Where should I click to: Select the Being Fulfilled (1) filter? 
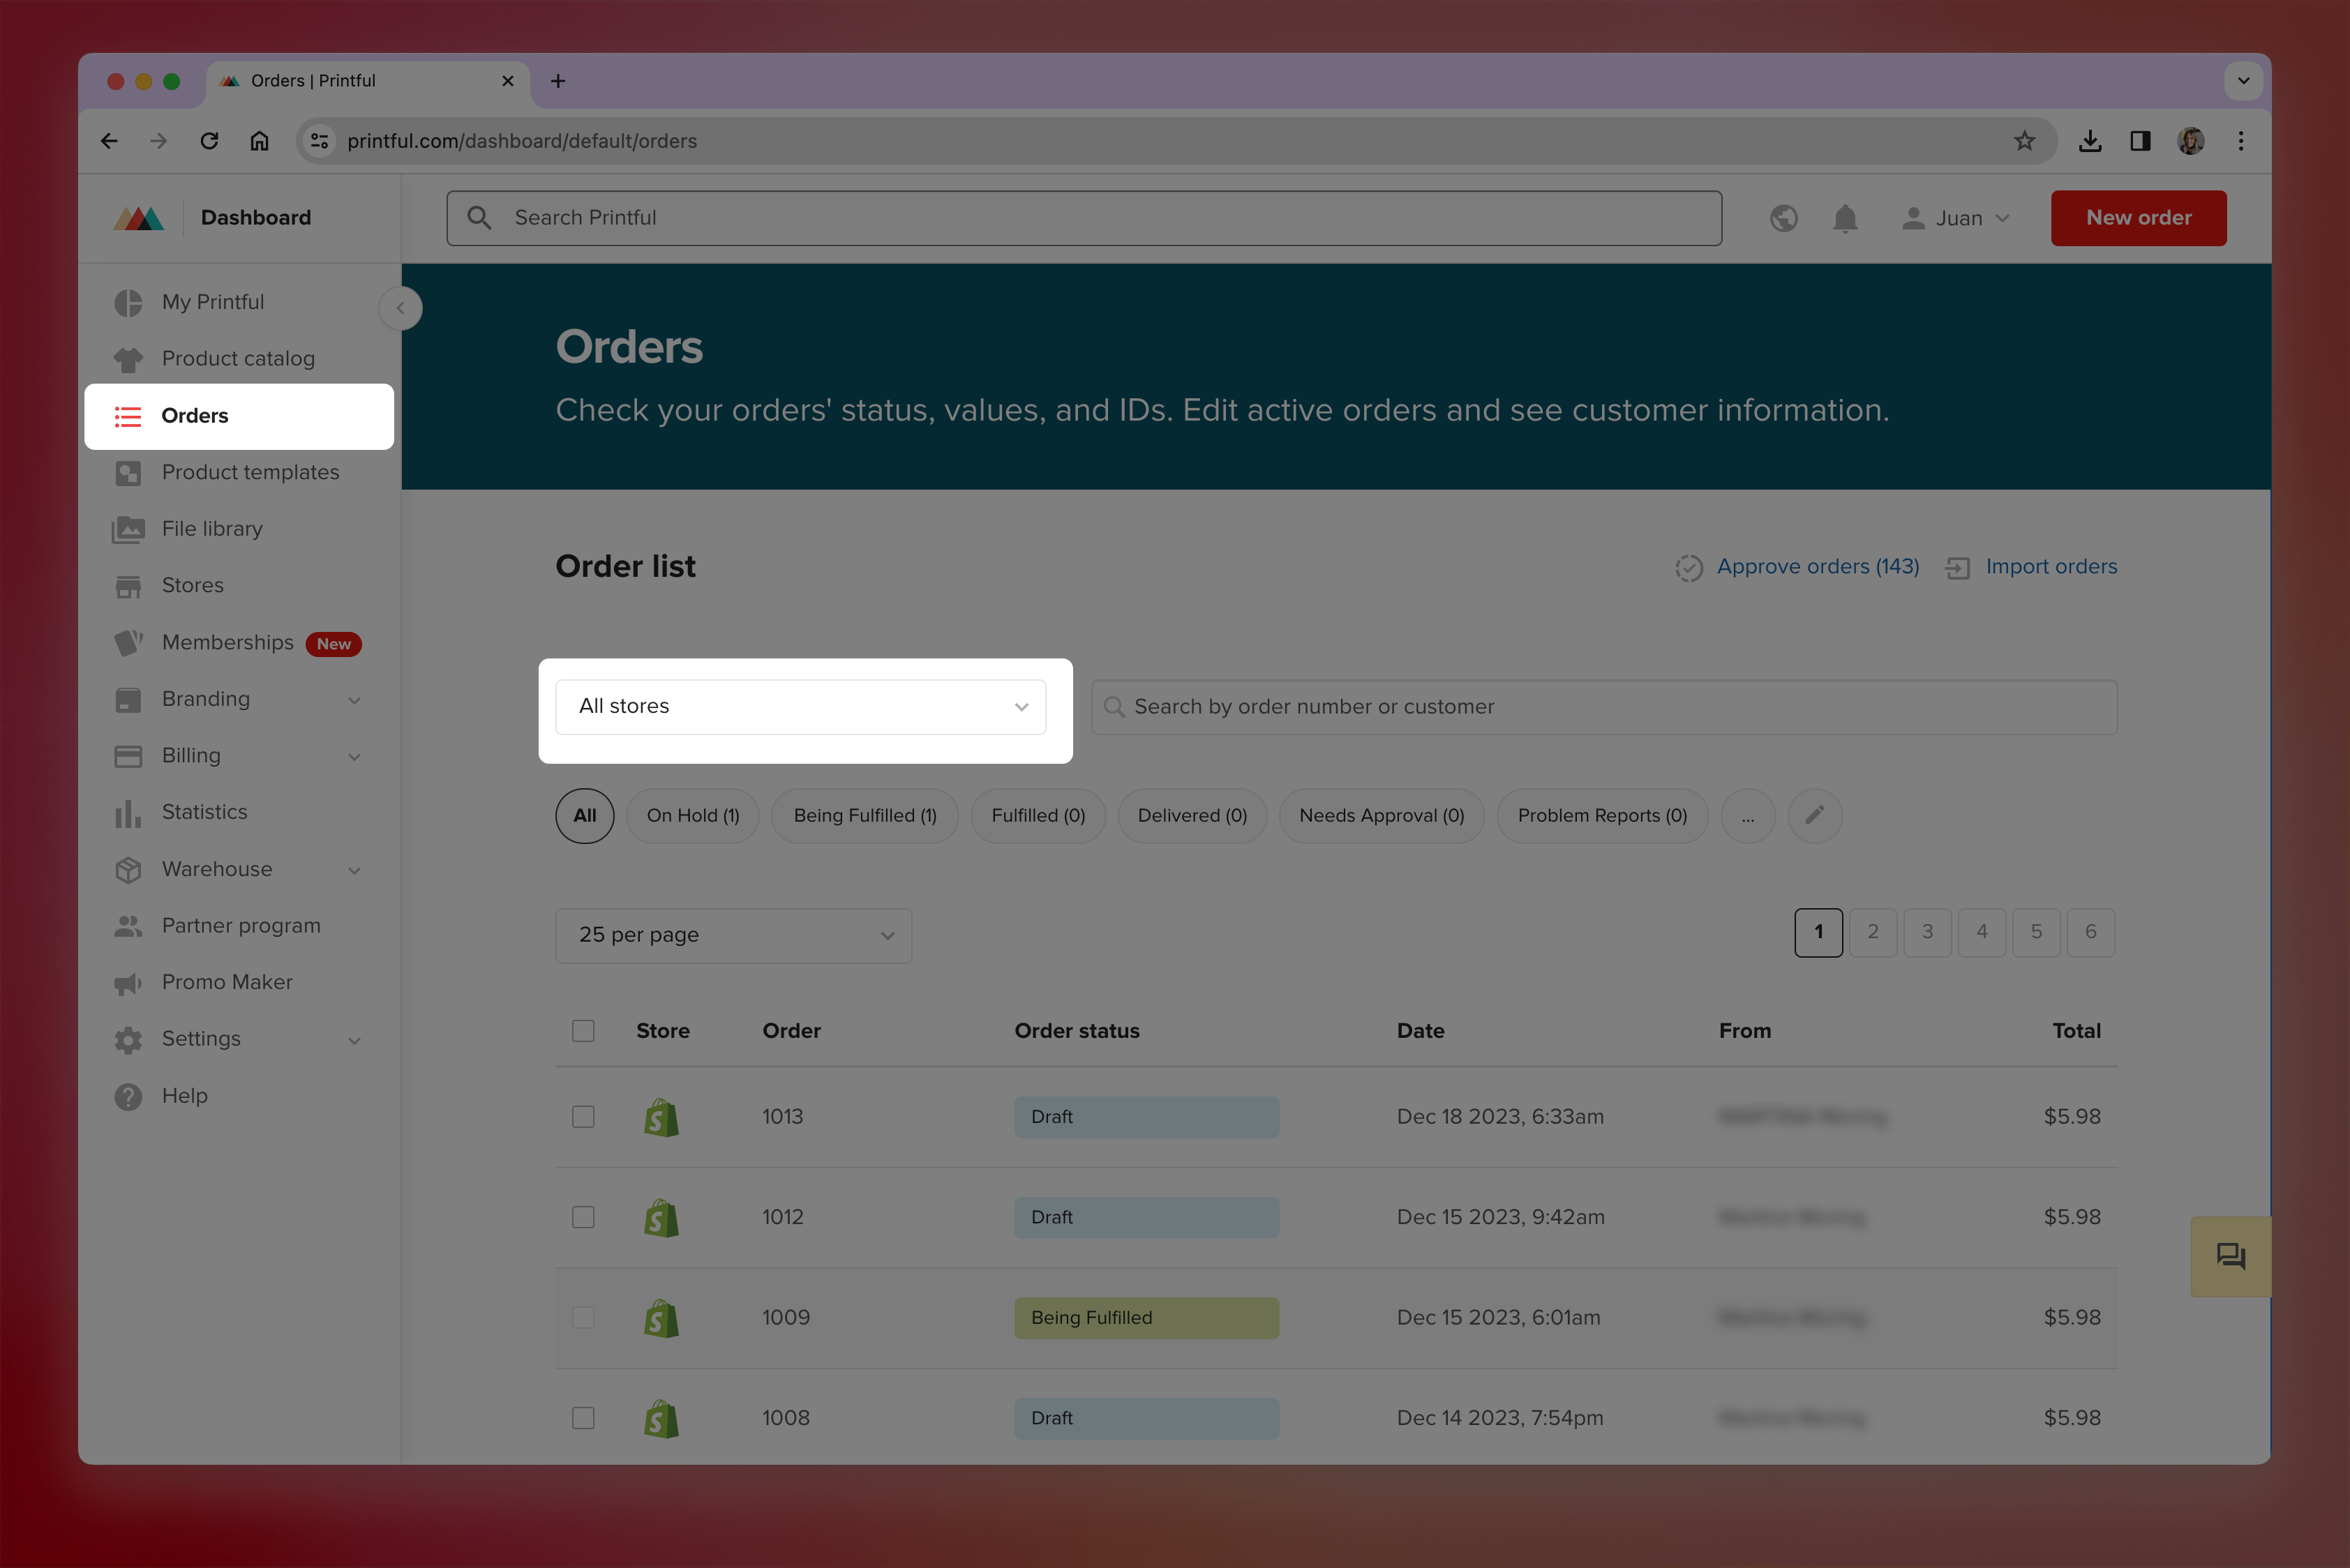pyautogui.click(x=865, y=815)
